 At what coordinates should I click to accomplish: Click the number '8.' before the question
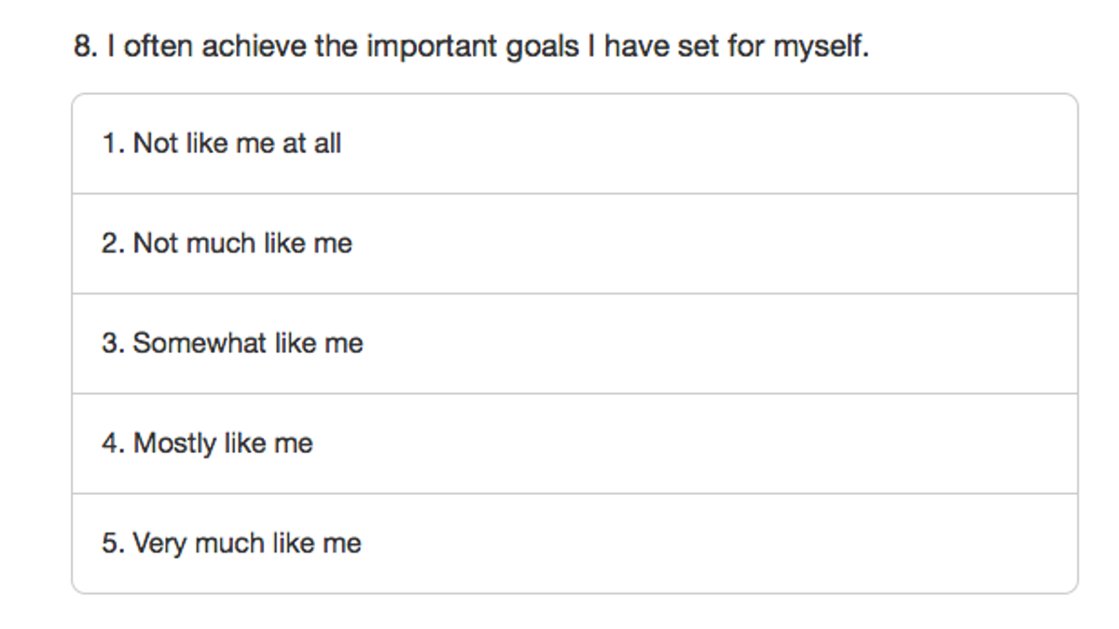[86, 47]
